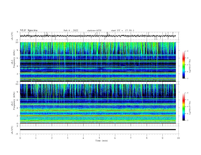Click the "5" minute tick on the time axis
The image size is (201, 155).
[99, 138]
